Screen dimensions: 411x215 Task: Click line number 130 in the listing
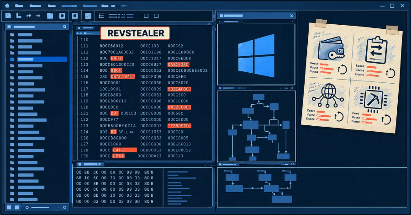tap(84, 156)
